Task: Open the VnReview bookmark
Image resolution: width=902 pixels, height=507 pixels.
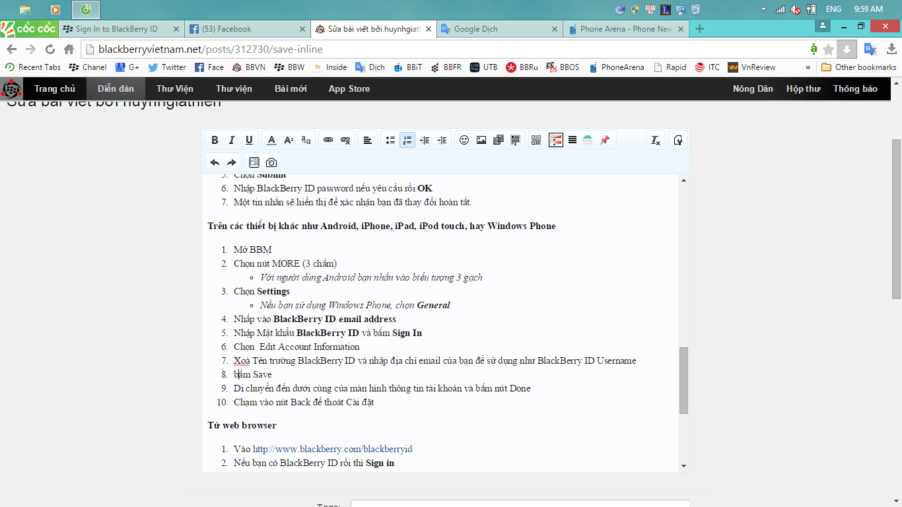Action: point(751,67)
